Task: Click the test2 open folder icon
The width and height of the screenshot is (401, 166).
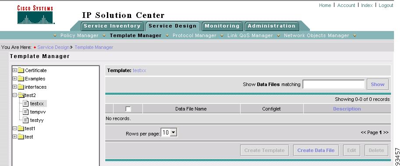Action: click(21, 95)
